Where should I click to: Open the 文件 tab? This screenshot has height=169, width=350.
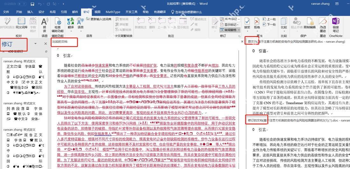[6, 12]
